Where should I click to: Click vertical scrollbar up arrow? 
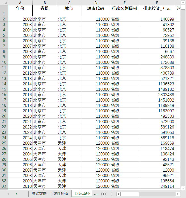tap(183, 3)
